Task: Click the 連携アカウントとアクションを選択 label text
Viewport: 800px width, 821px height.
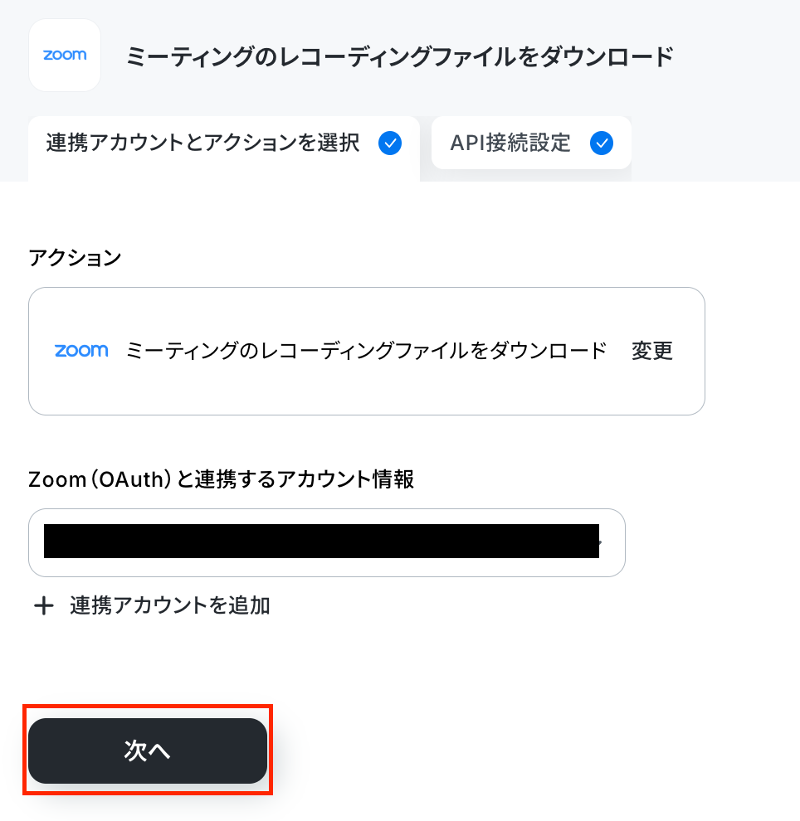Action: click(x=202, y=143)
